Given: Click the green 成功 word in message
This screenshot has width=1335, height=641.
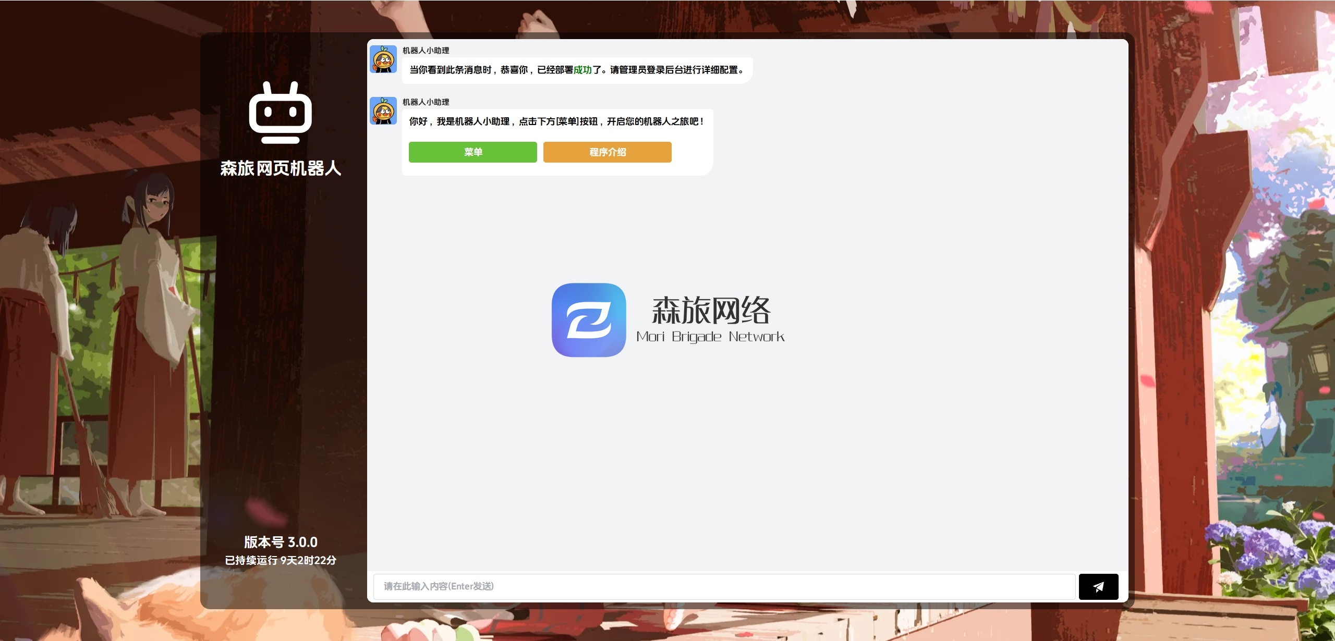Looking at the screenshot, I should (x=582, y=70).
